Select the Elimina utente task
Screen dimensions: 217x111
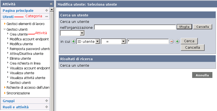[x=20, y=58]
